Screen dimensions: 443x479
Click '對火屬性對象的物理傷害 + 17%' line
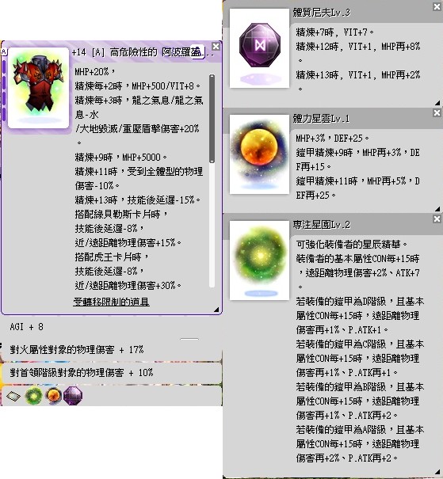77,349
